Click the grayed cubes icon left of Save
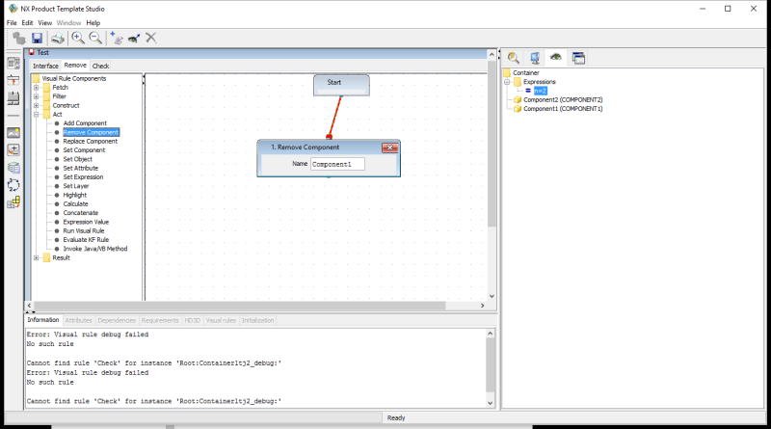Image resolution: width=771 pixels, height=429 pixels. pos(19,38)
